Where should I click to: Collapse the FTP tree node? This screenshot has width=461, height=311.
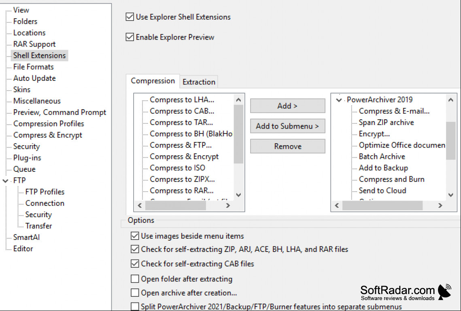point(5,181)
